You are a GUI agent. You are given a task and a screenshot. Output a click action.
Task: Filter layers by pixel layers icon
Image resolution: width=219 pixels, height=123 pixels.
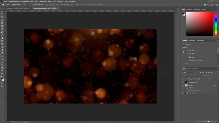[x=201, y=72]
